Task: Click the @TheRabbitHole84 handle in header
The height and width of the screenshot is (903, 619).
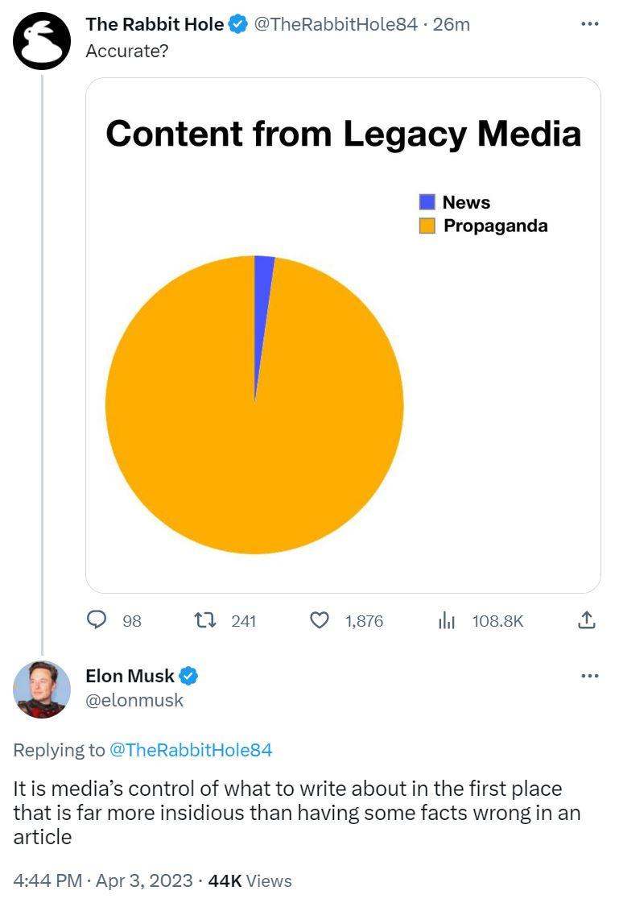Action: click(336, 25)
